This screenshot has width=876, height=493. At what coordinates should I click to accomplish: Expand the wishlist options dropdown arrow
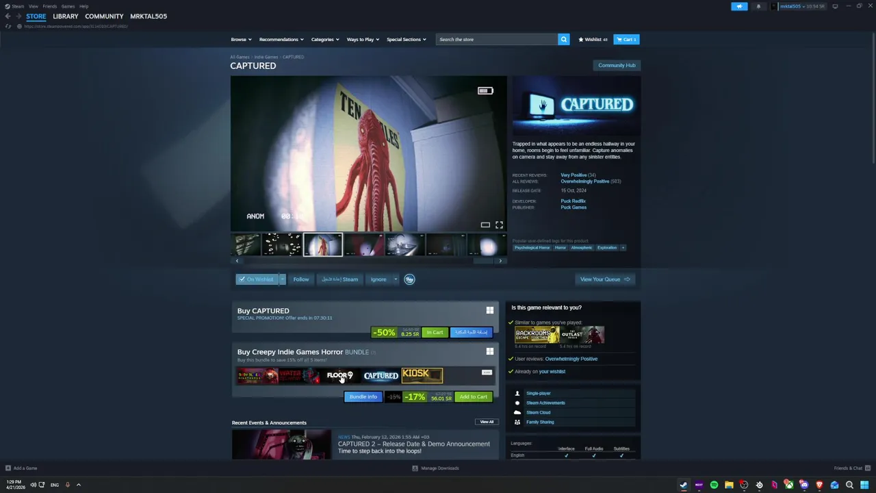coord(282,279)
